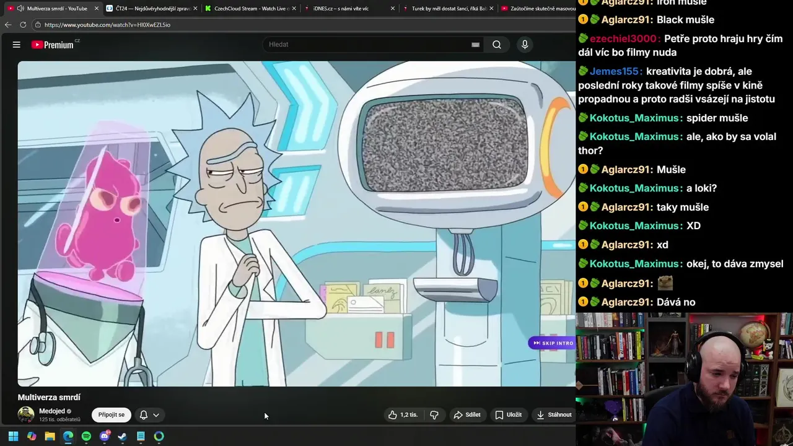This screenshot has width=793, height=446.
Task: View site info lock icon in address bar
Action: point(38,25)
